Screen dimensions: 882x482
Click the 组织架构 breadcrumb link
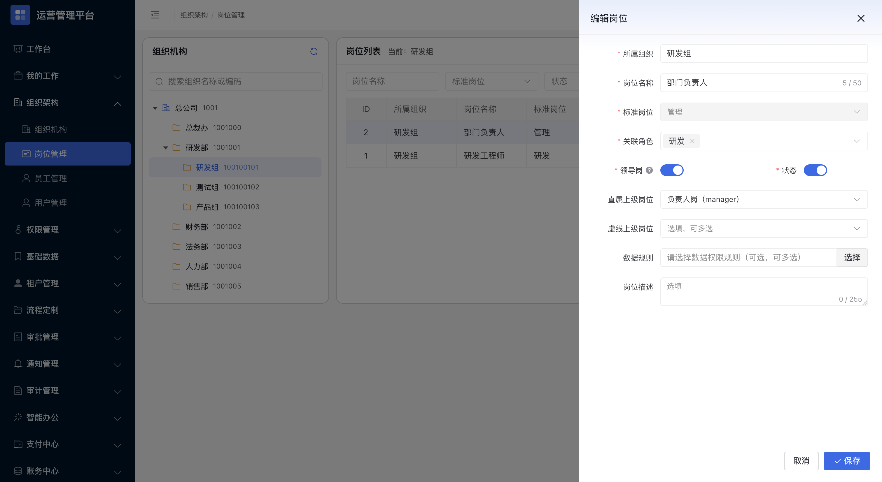click(194, 15)
